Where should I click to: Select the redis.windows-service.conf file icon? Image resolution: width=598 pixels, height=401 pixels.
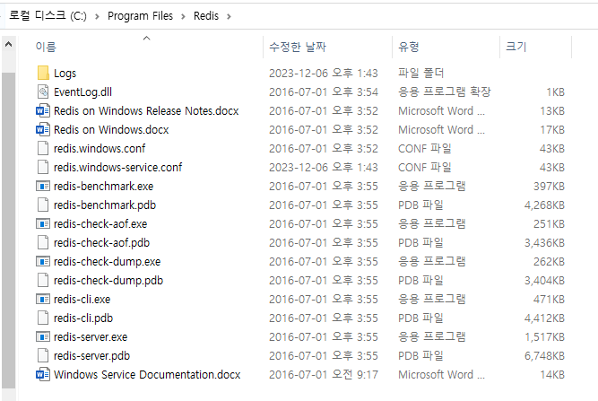click(43, 167)
